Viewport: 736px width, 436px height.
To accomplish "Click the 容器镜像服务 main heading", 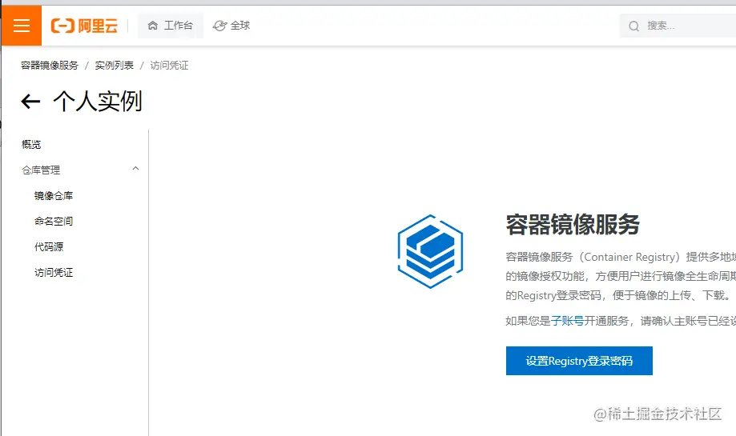I will (573, 224).
